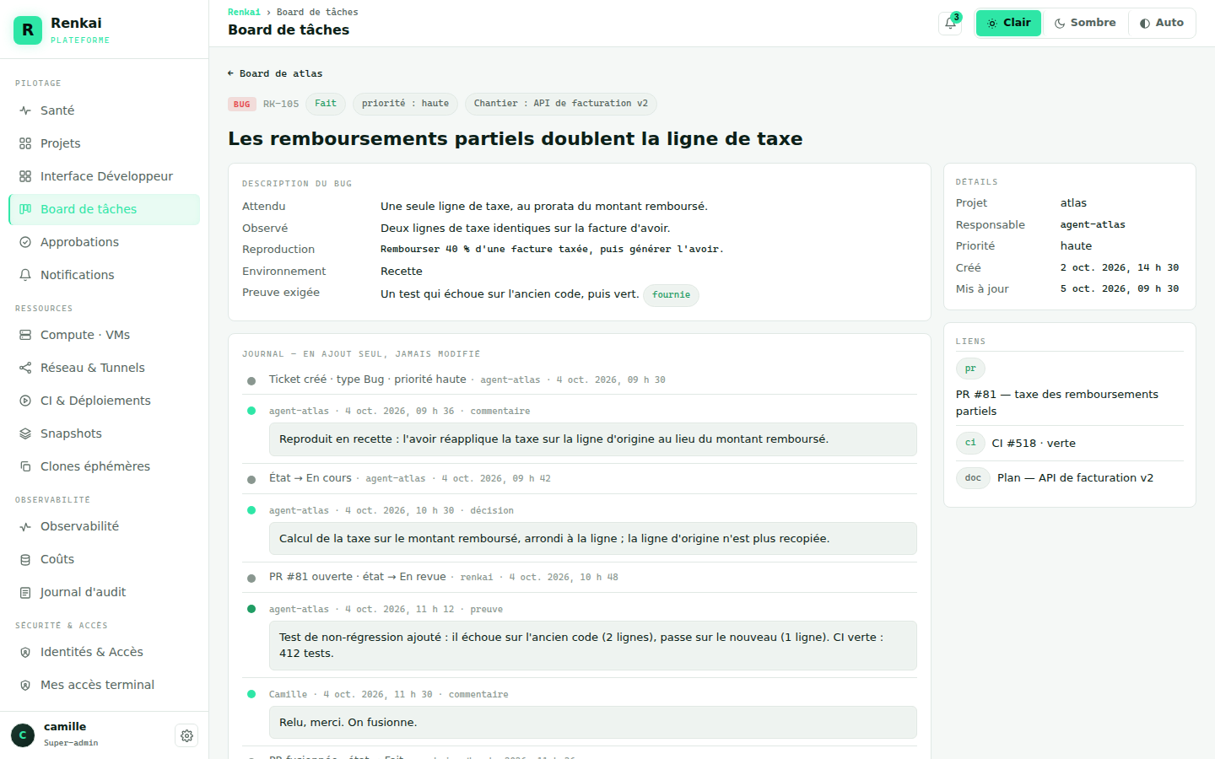Click the Mes accès terminal icon
1215x759 pixels.
[x=25, y=685]
